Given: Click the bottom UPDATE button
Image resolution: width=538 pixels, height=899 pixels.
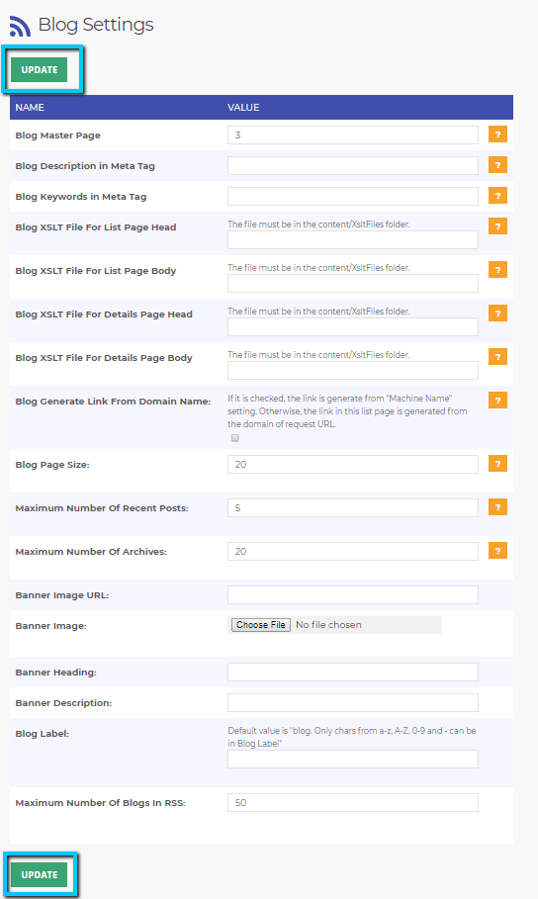Looking at the screenshot, I should pyautogui.click(x=39, y=875).
